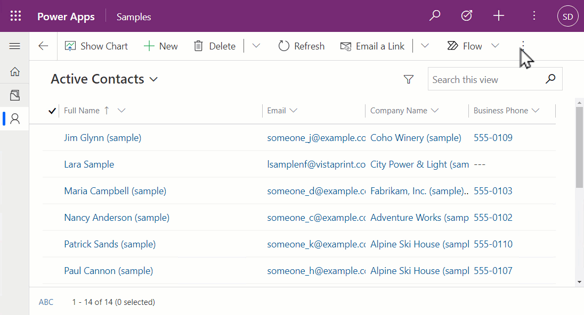Open the app launcher waffle icon

15,16
